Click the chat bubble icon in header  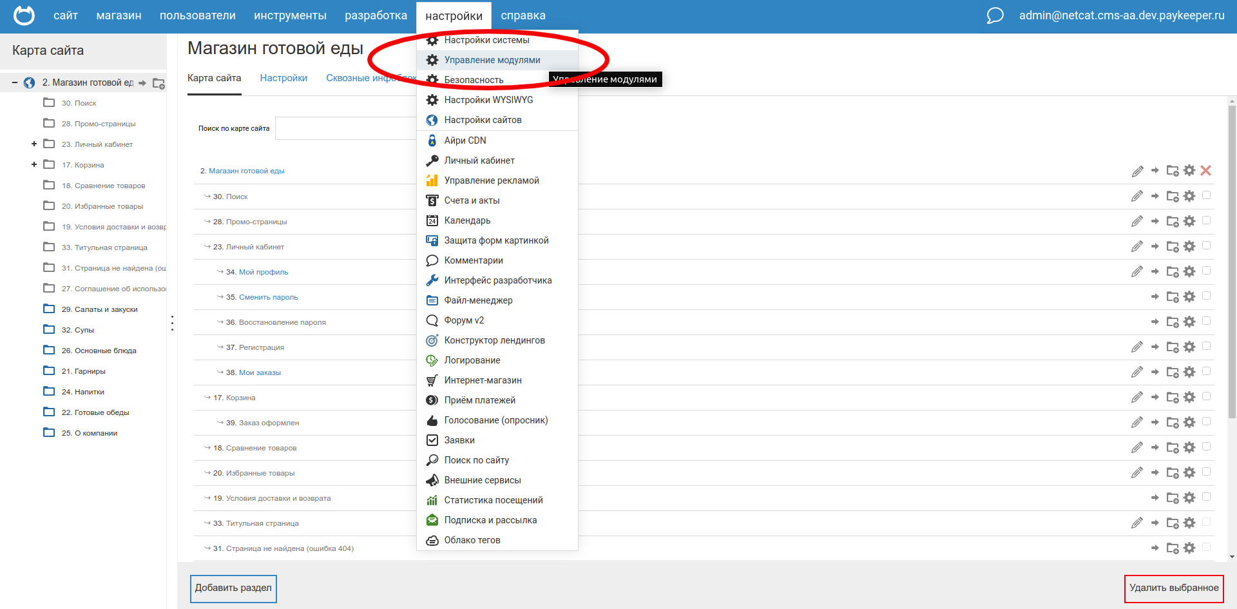(x=995, y=15)
